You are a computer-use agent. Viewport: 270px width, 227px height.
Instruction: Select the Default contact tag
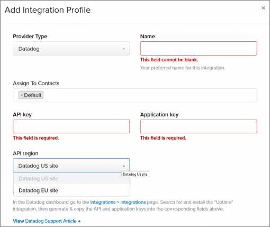33,95
